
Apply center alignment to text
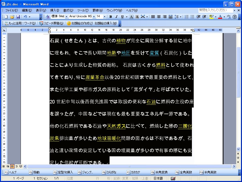[x=159, y=17]
